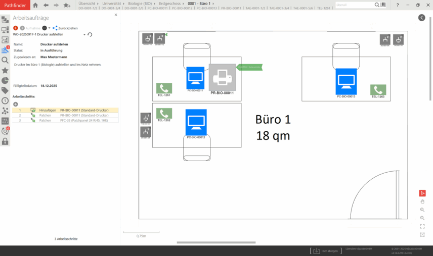Open the favorites add dropdown in the top bar

[x=67, y=5]
